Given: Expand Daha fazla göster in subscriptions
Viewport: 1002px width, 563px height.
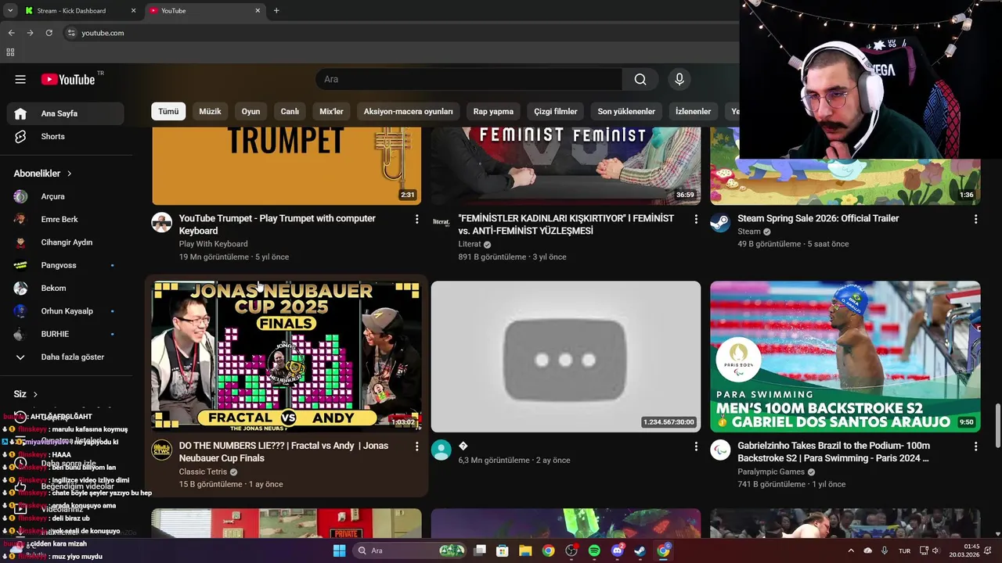Looking at the screenshot, I should pos(66,357).
